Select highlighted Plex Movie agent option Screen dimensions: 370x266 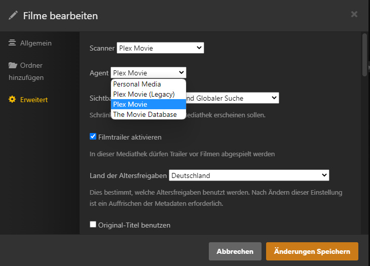pos(149,104)
